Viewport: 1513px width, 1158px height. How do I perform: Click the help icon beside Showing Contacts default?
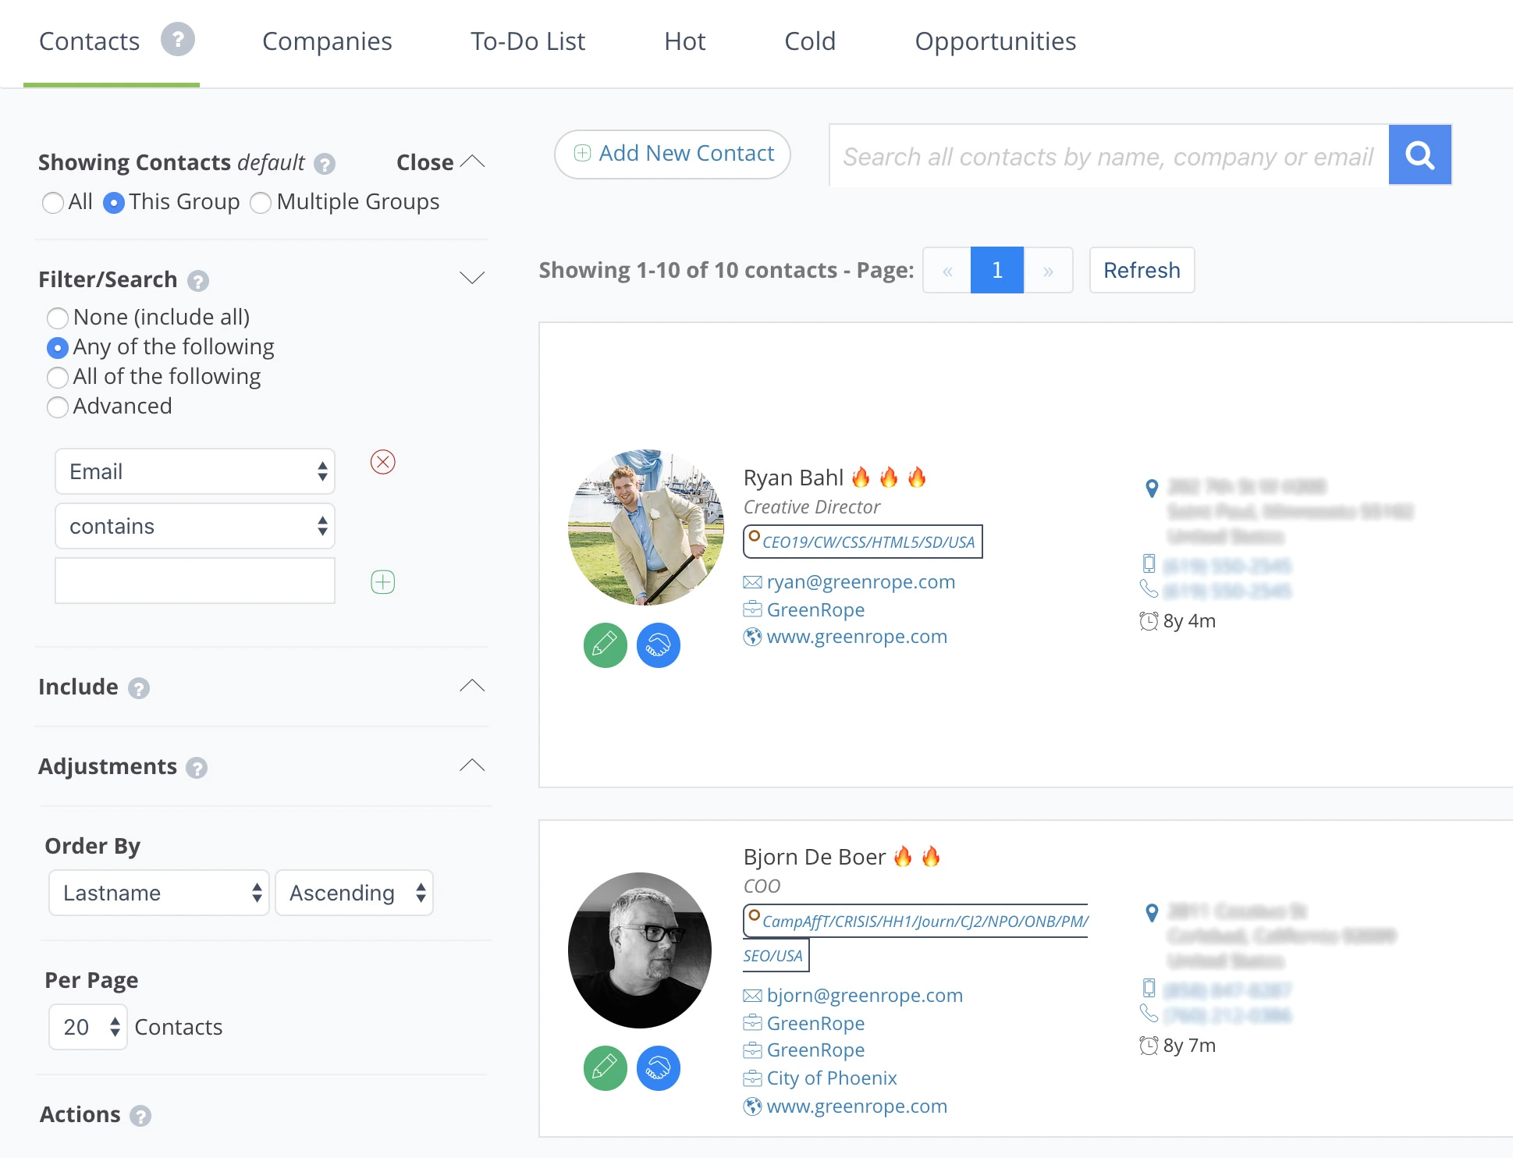click(x=325, y=164)
